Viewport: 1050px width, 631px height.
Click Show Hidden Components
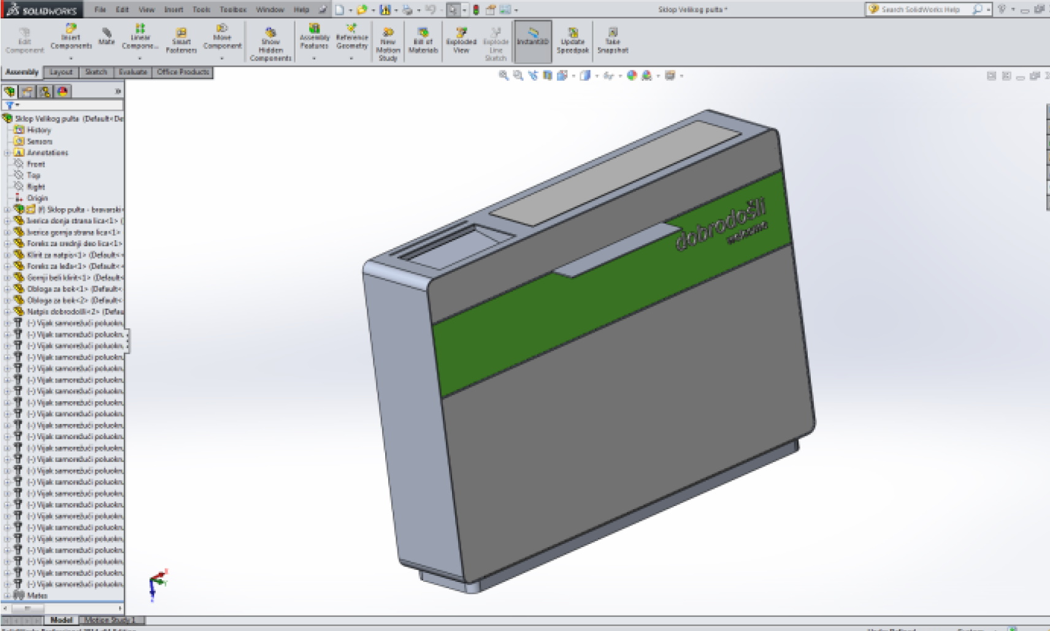click(270, 44)
